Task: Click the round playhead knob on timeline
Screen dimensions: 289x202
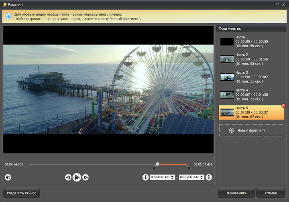Action: (158, 164)
